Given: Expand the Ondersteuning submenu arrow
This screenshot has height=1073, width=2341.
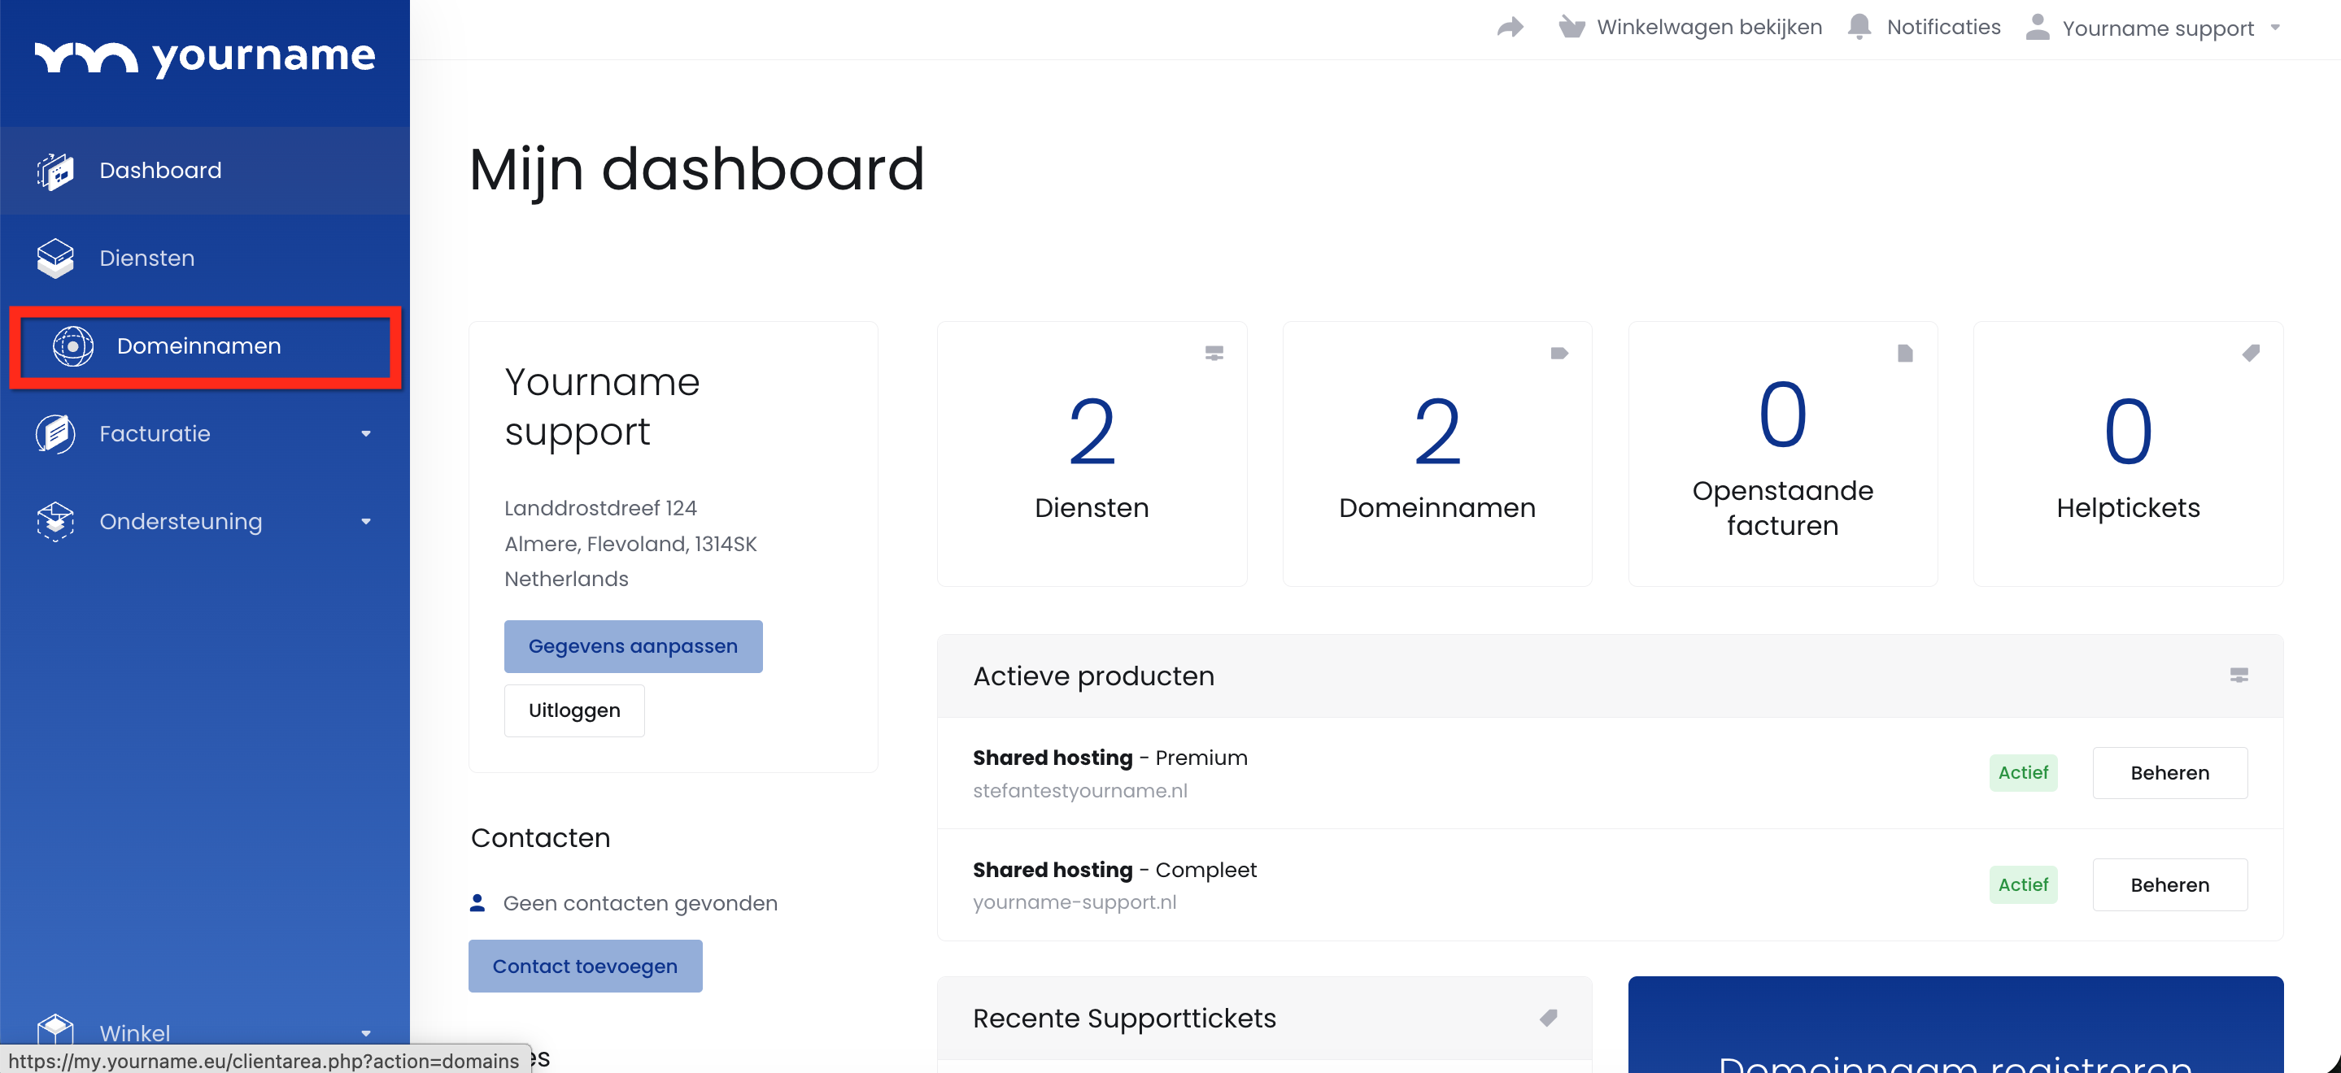Looking at the screenshot, I should (x=365, y=522).
